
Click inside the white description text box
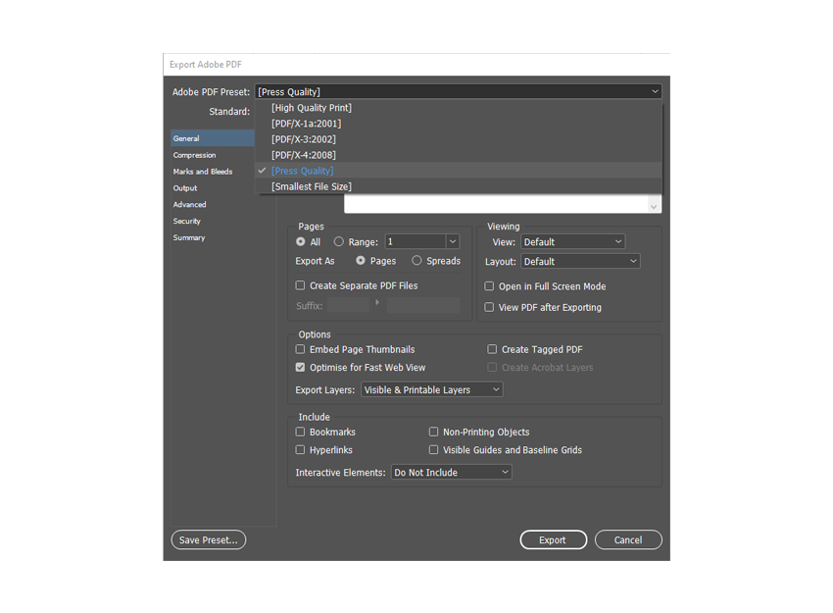496,204
